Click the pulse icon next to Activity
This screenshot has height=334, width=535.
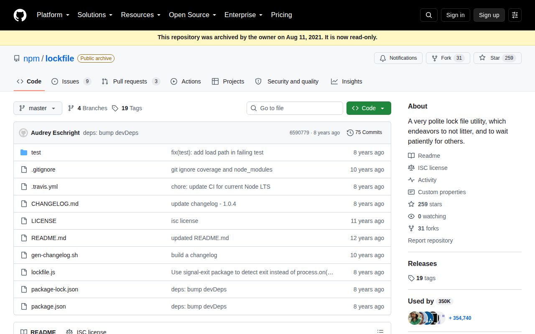(411, 180)
